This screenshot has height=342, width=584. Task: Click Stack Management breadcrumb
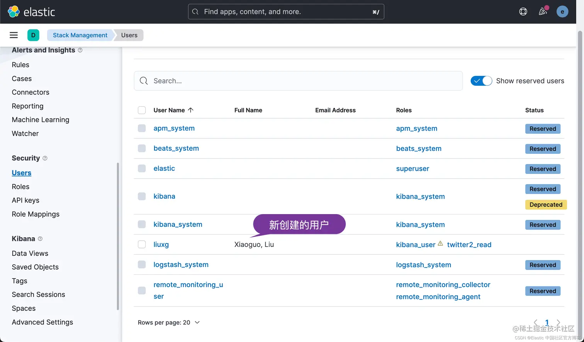[80, 35]
